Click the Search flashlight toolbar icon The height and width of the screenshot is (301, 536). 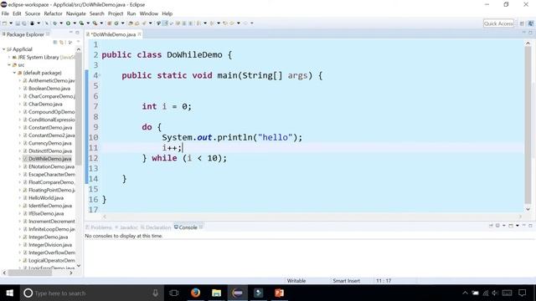tap(144, 23)
